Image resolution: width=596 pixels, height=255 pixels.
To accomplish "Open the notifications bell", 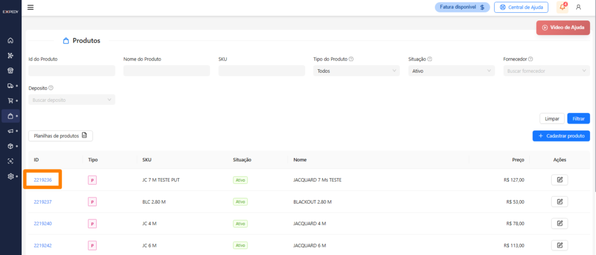I will (563, 7).
